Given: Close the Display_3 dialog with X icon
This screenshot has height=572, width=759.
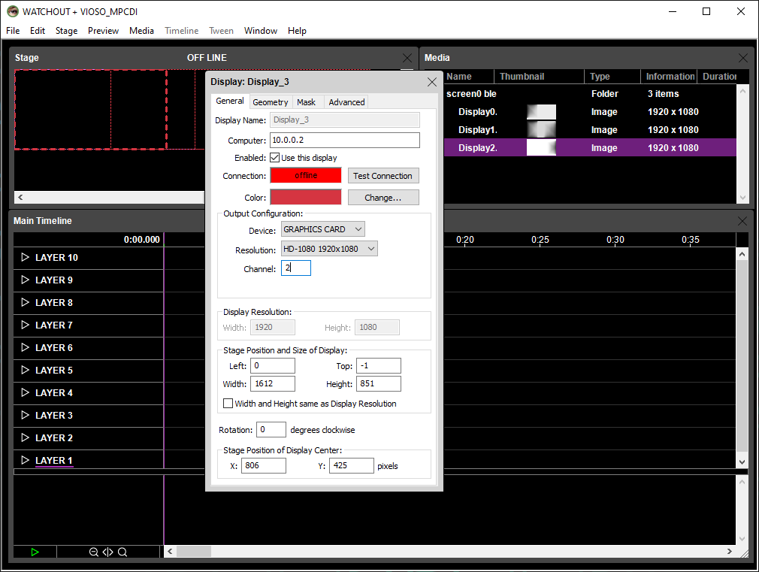Looking at the screenshot, I should 431,82.
